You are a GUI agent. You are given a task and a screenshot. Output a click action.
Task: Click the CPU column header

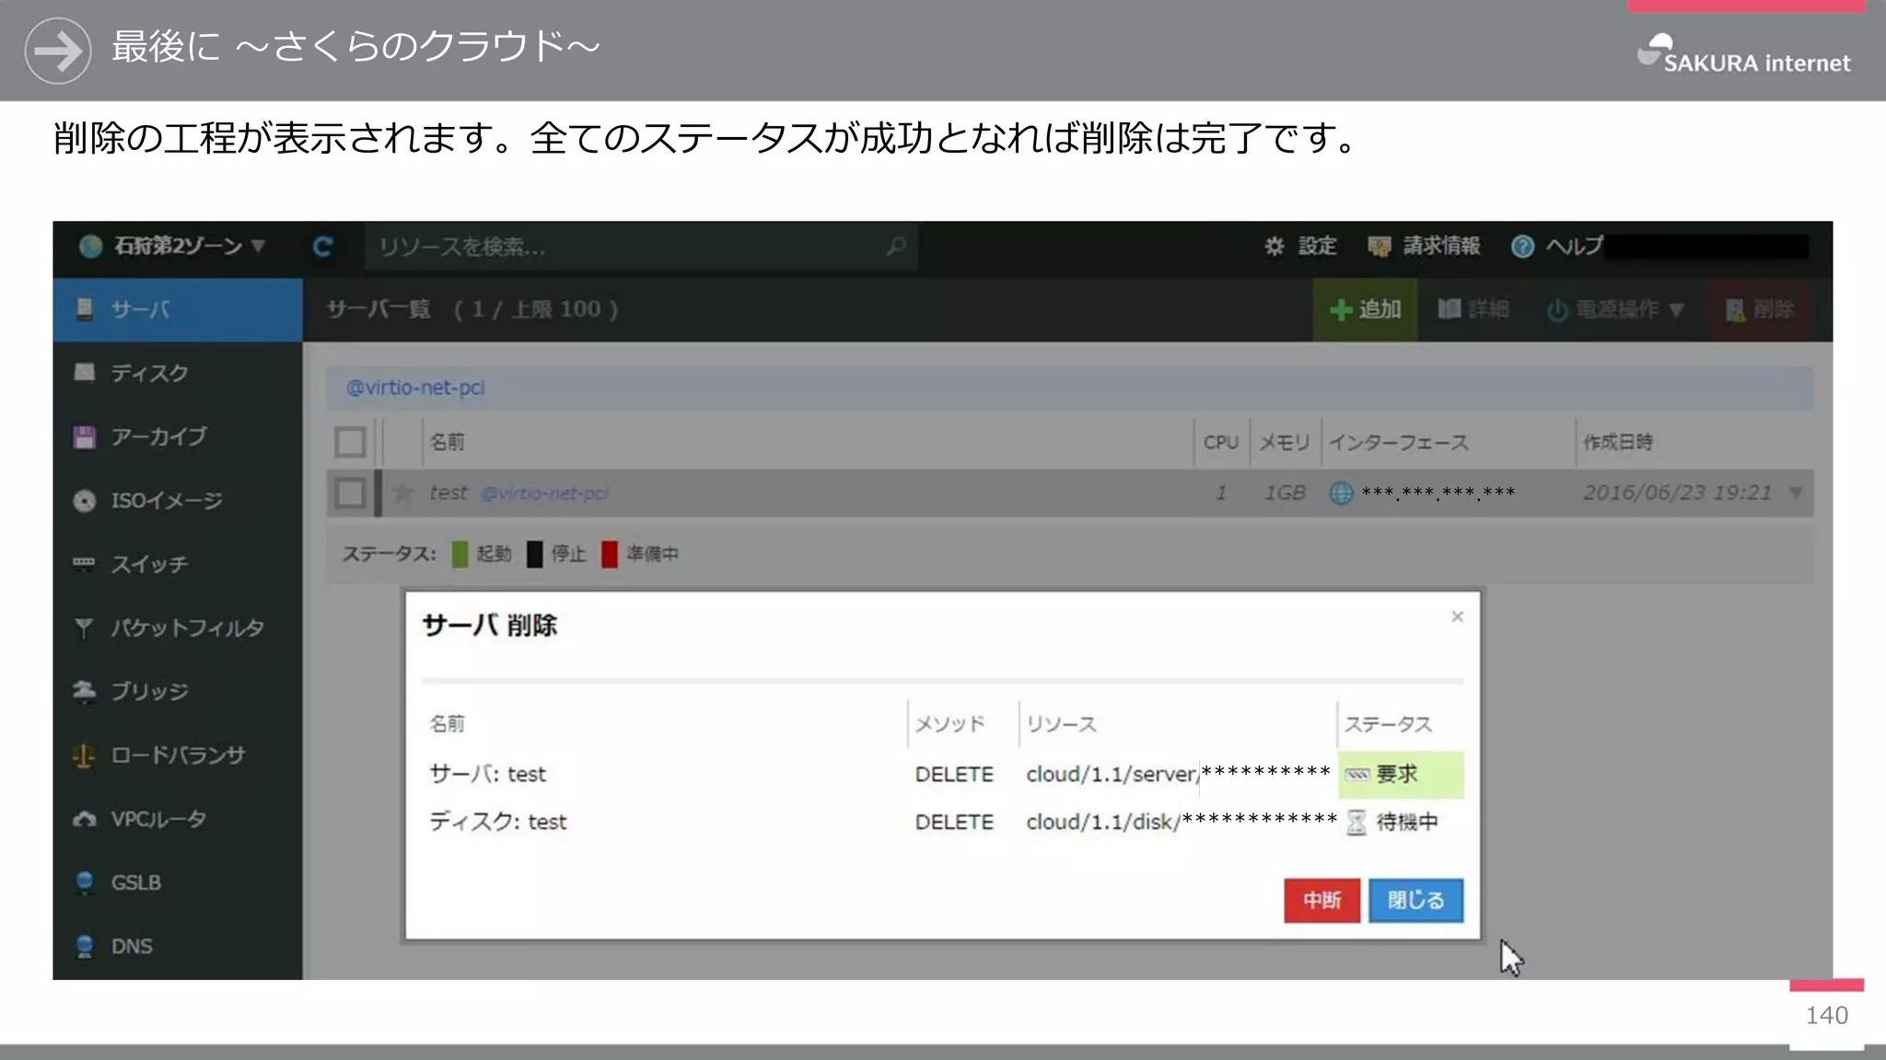click(x=1221, y=443)
